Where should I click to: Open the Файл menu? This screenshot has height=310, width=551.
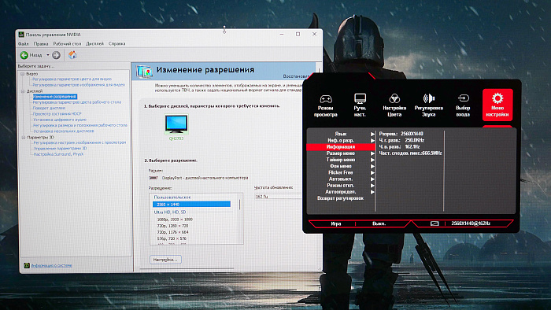pos(24,44)
